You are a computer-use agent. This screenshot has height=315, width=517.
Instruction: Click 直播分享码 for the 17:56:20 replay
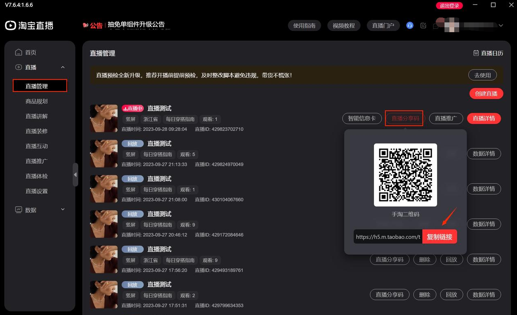click(x=389, y=259)
